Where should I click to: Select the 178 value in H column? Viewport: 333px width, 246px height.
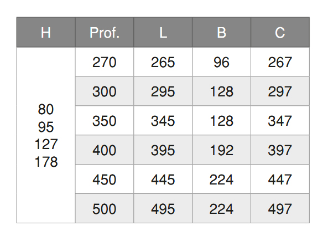tap(46, 162)
